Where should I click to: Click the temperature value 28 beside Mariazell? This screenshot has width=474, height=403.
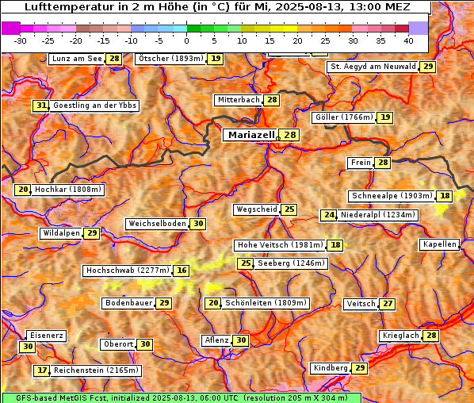(290, 135)
